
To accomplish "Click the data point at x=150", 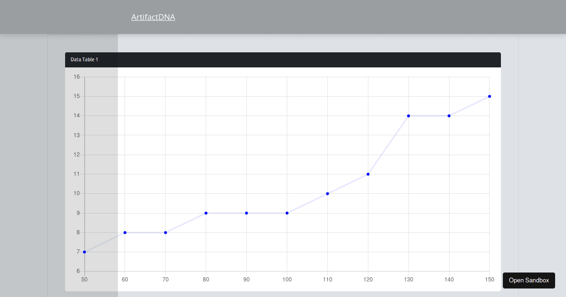I will tap(490, 96).
